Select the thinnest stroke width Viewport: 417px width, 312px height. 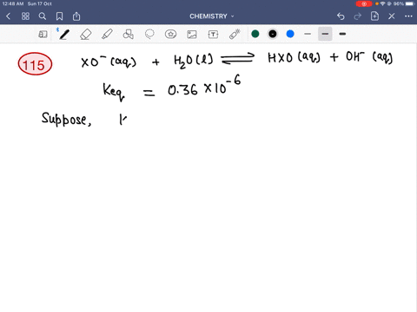[308, 34]
